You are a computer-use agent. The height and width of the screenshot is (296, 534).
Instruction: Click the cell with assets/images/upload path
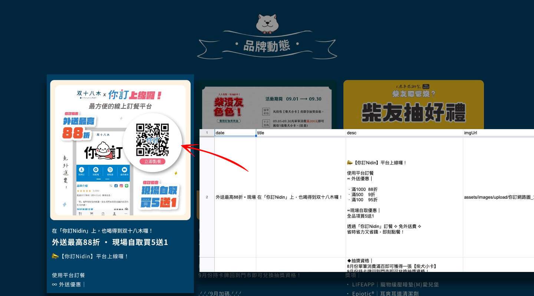click(x=498, y=197)
